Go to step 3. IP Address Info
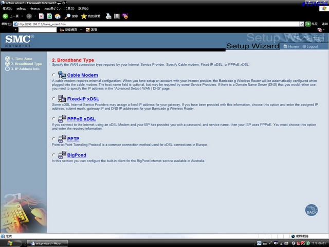The height and width of the screenshot is (247, 329). pos(22,68)
